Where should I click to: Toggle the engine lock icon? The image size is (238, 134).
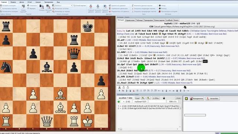pyautogui.click(x=164, y=98)
